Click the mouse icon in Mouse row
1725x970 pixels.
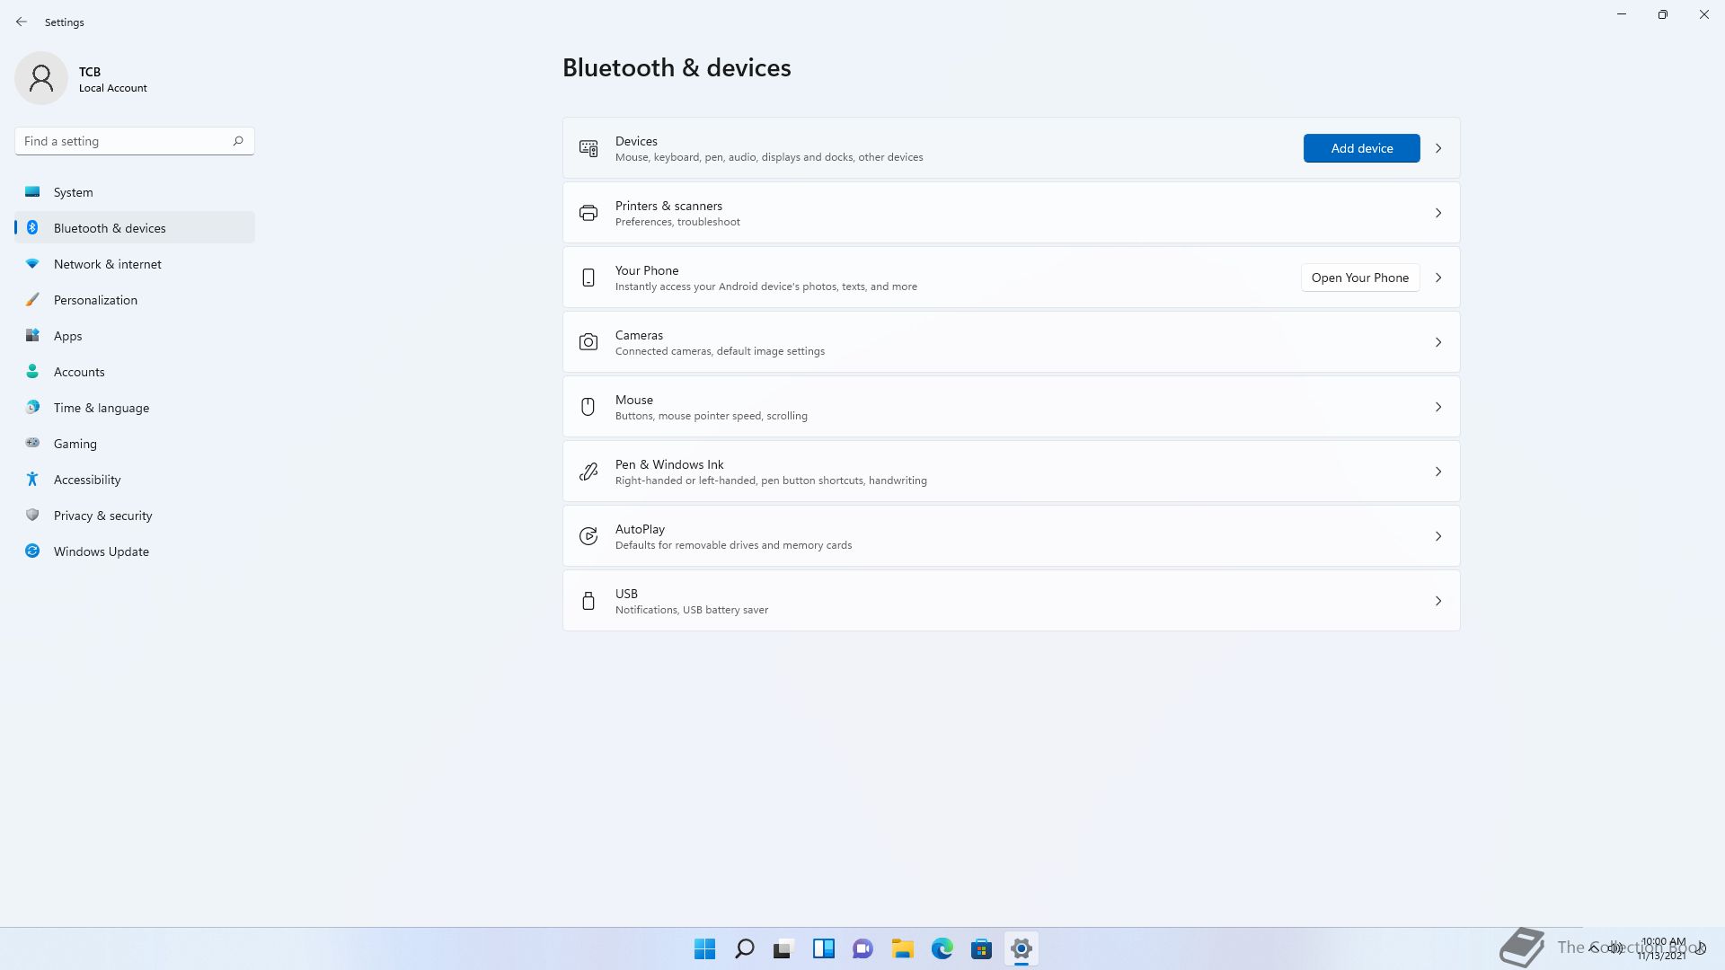(588, 407)
